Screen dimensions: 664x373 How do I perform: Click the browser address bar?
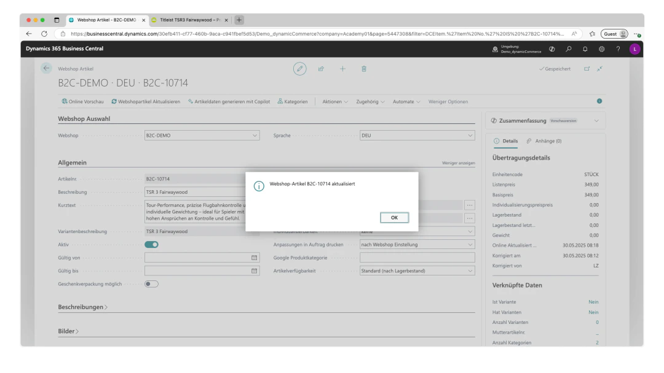317,34
